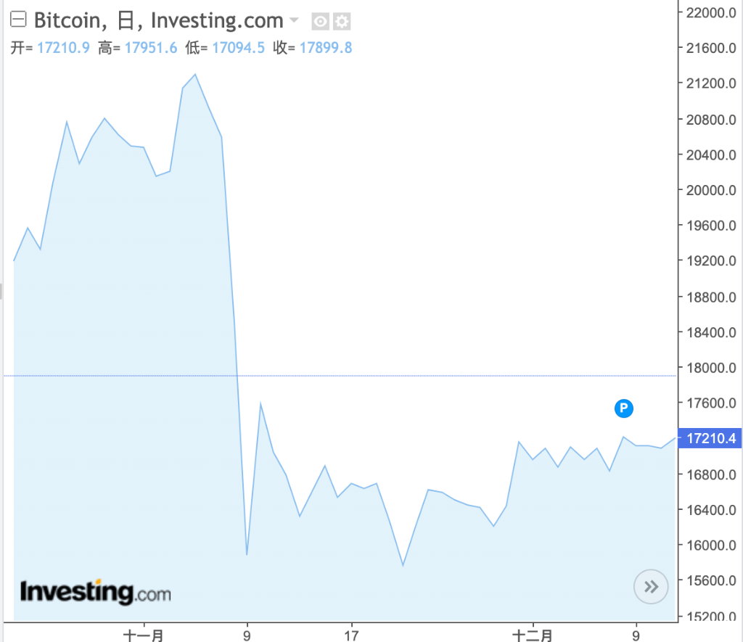Click the 22000.0 label on the price scale
Screen dimensions: 743x642
pyautogui.click(x=711, y=12)
